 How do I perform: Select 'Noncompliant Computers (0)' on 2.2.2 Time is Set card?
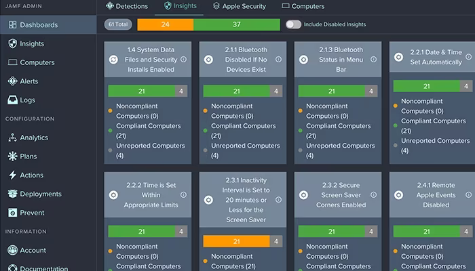[137, 251]
